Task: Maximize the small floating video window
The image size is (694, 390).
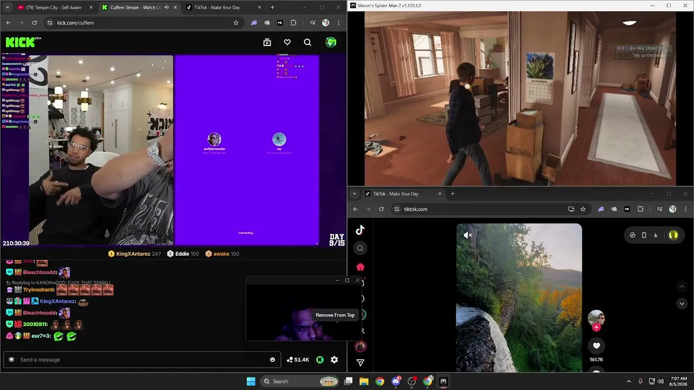Action: click(347, 280)
